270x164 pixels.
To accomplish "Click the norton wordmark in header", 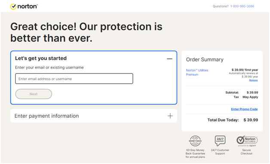I will (28, 6).
